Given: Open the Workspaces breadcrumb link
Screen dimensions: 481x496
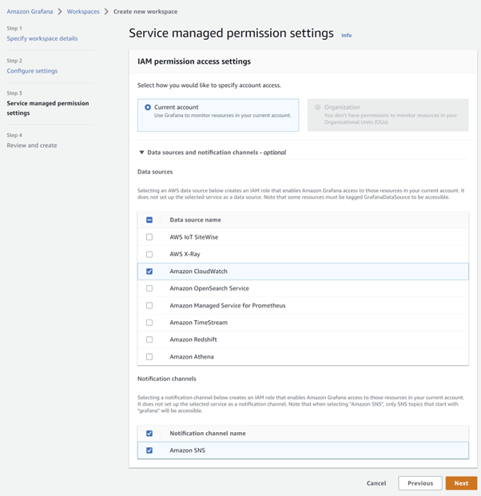Looking at the screenshot, I should coord(84,12).
